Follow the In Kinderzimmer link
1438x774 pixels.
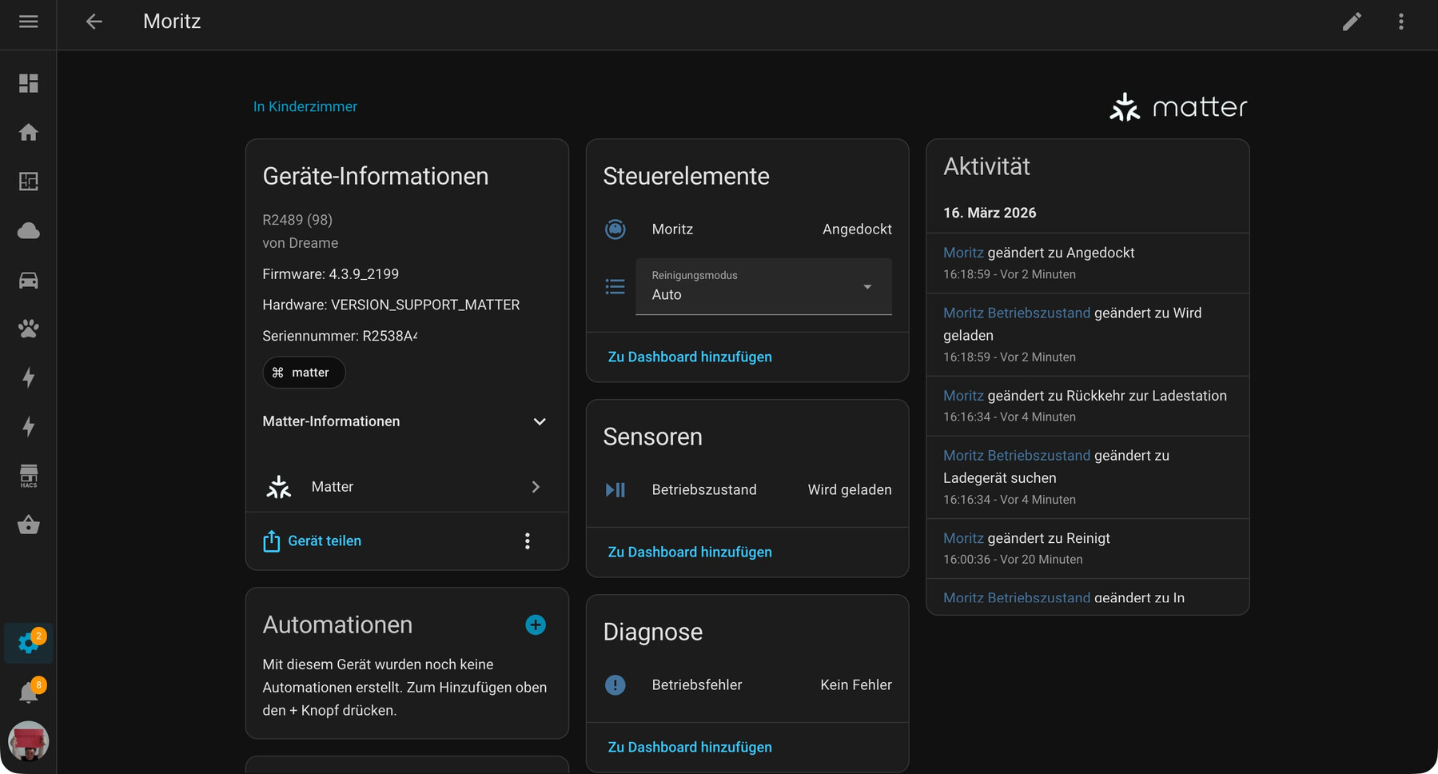click(x=305, y=106)
